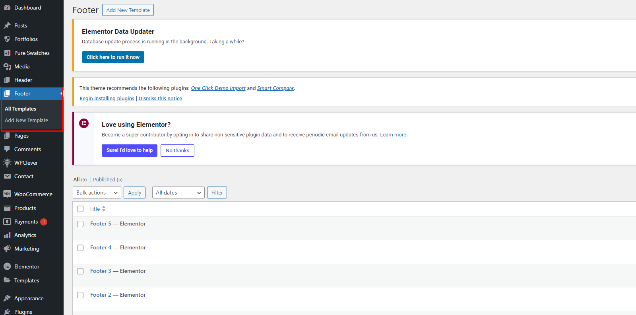Open the Bulk actions dropdown
The height and width of the screenshot is (315, 636).
97,192
